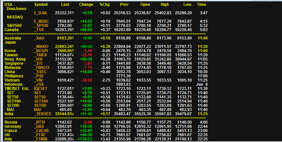Viewport: 282px width, 142px height.
Task: Select the _XAO symbol for Australia
Action: [39, 38]
